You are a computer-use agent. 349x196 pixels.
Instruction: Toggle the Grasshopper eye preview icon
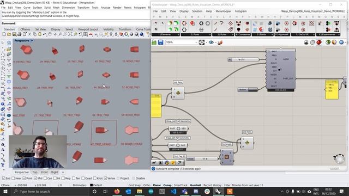211,42
